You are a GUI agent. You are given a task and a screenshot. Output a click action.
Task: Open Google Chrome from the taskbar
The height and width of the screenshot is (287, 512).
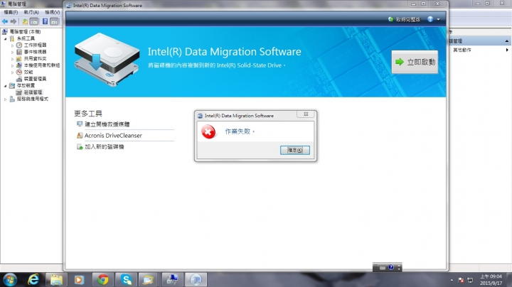point(103,280)
